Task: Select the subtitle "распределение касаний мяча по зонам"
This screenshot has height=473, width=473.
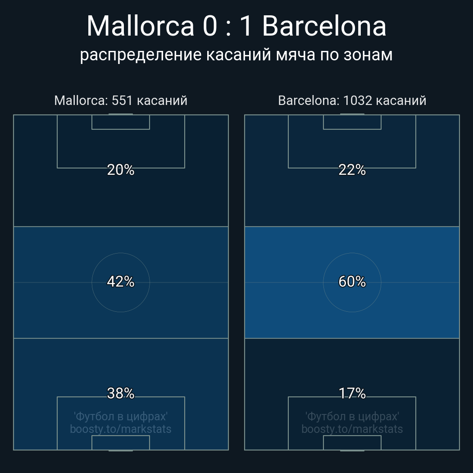Action: click(236, 55)
